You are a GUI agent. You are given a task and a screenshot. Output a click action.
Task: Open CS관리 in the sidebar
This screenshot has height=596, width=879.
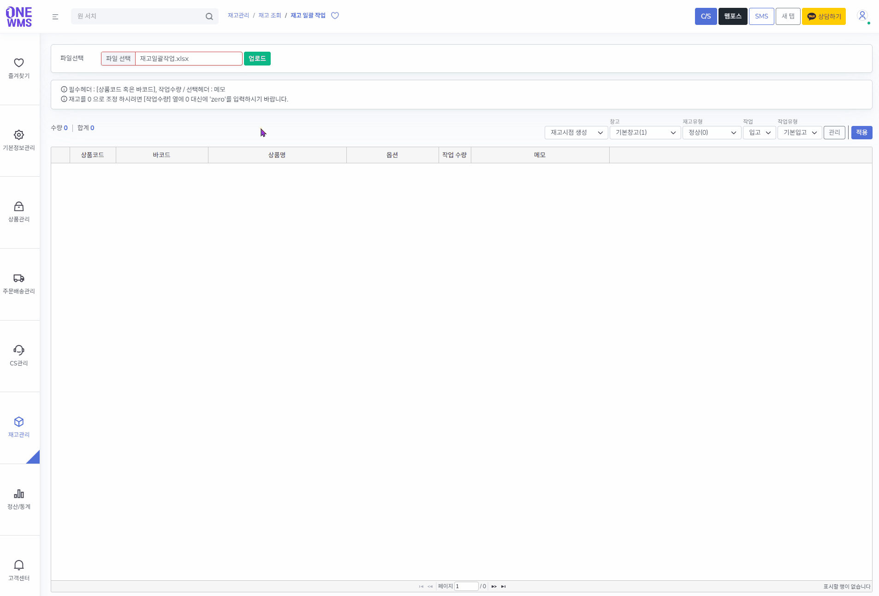[x=19, y=356]
